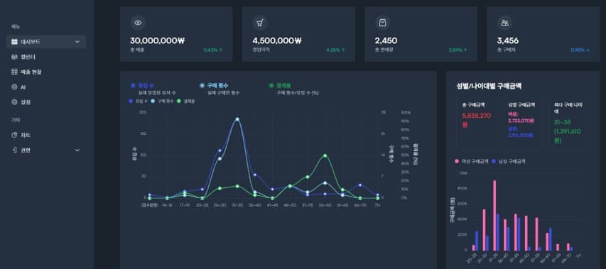The width and height of the screenshot is (606, 269).
Task: Toggle the green 결제율 series in small chart legend
Action: click(x=185, y=101)
